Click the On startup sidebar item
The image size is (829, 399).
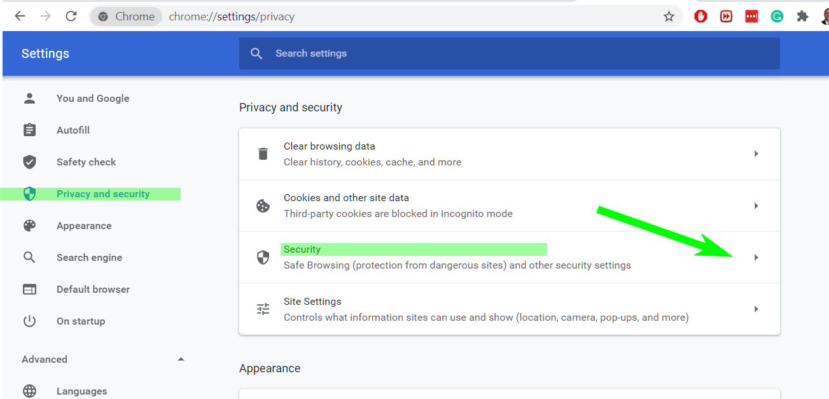point(81,321)
